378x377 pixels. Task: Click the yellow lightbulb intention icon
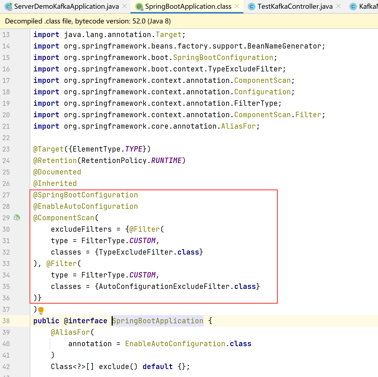pyautogui.click(x=41, y=310)
